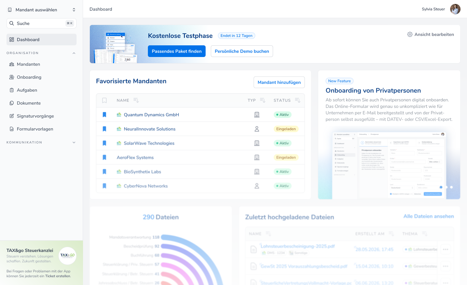Click the Eingeladen status of AeroFlex Systems
Screen dimensions: 467x285
286,157
